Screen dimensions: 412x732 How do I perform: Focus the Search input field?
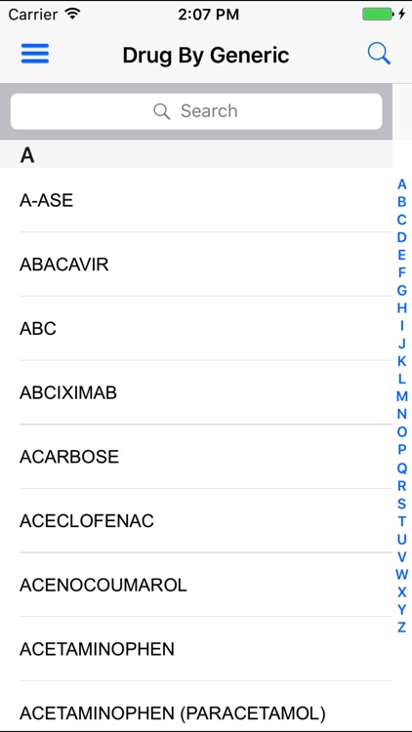tap(196, 111)
